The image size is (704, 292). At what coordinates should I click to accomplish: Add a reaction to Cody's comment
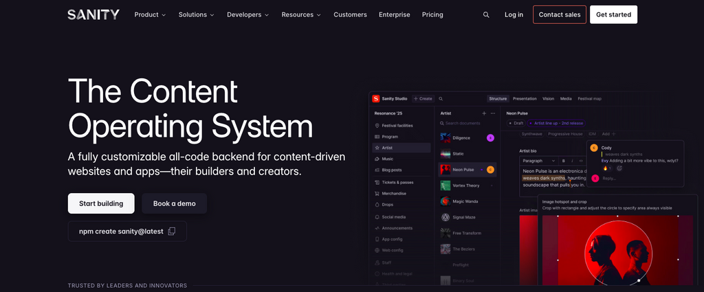click(x=619, y=168)
